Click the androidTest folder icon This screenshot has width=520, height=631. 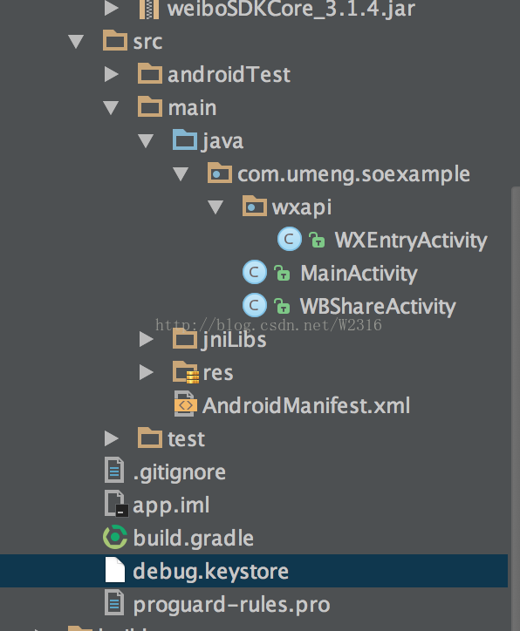click(150, 73)
